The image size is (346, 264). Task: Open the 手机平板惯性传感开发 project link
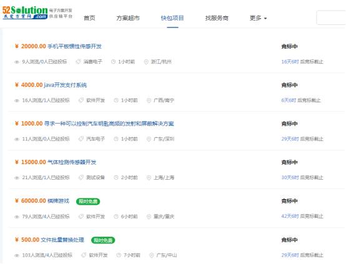[74, 46]
